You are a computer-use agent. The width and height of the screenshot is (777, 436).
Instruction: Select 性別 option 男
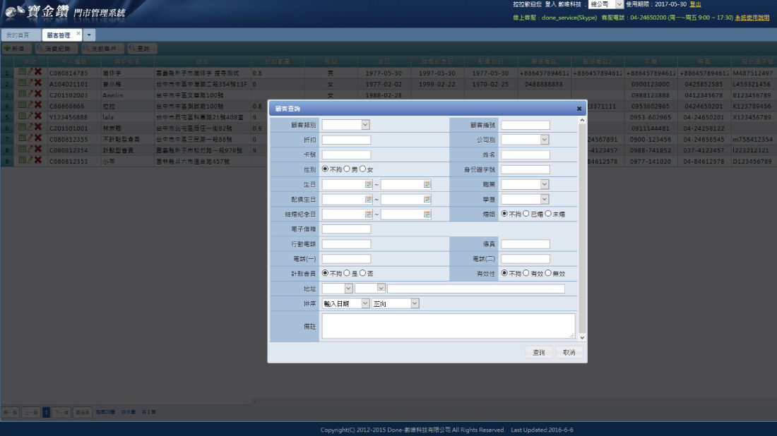(x=347, y=169)
